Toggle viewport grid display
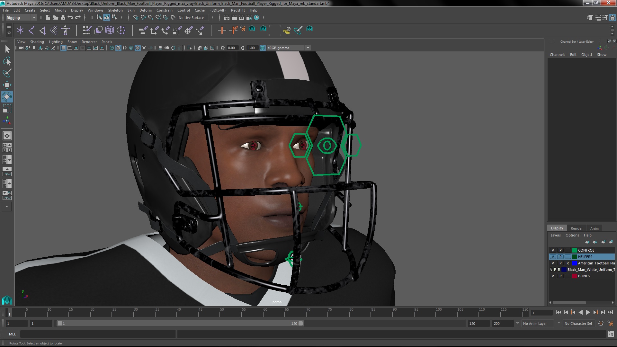617x347 pixels. pyautogui.click(x=63, y=48)
